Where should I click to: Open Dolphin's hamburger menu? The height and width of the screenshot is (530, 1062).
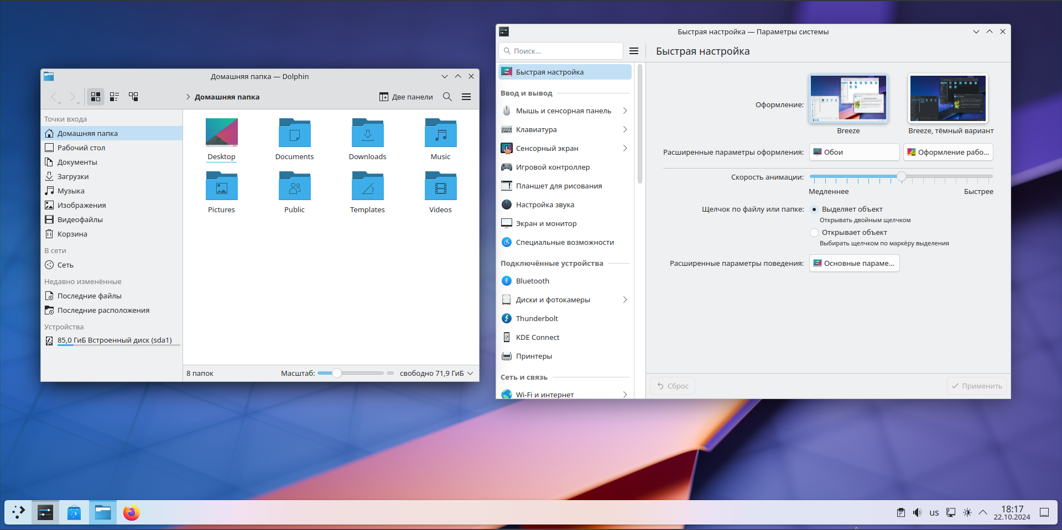466,97
